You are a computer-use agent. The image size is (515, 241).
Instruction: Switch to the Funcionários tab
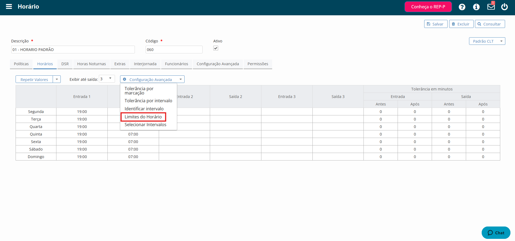177,64
